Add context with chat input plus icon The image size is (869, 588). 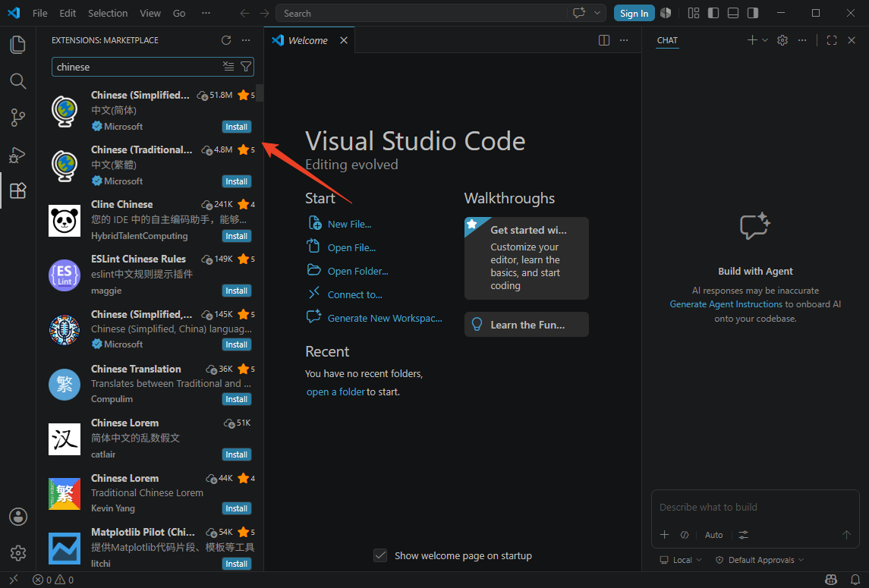[x=665, y=535]
